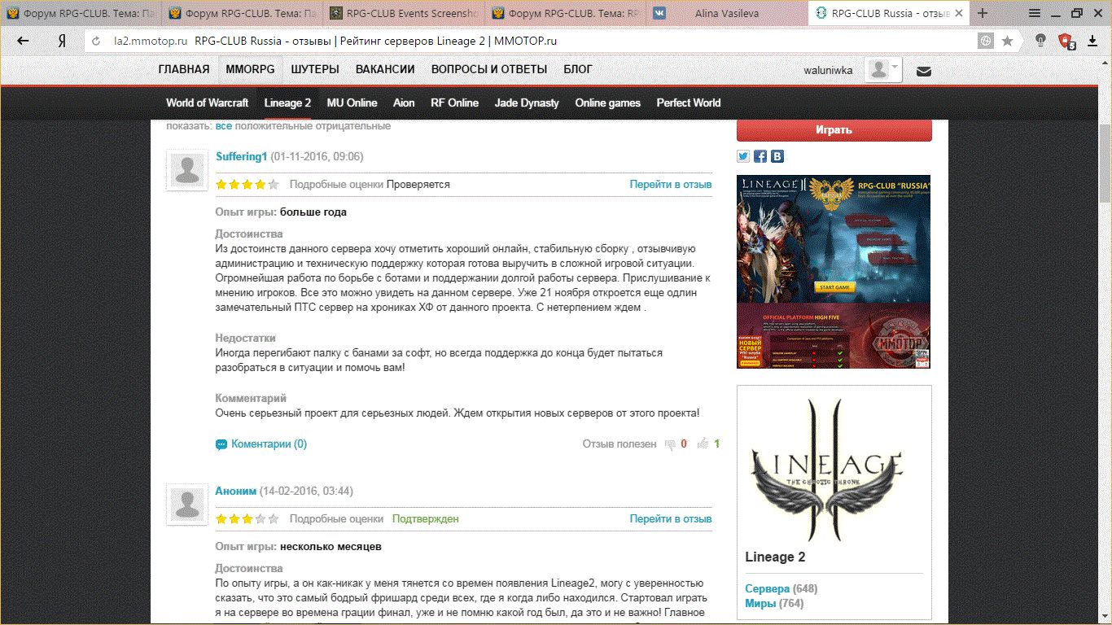Select Lineage 2 in the game bar
Viewport: 1112px width, 625px height.
[x=287, y=103]
